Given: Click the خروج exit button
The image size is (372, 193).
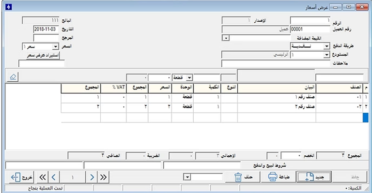Looking at the screenshot, I should pos(22,177).
